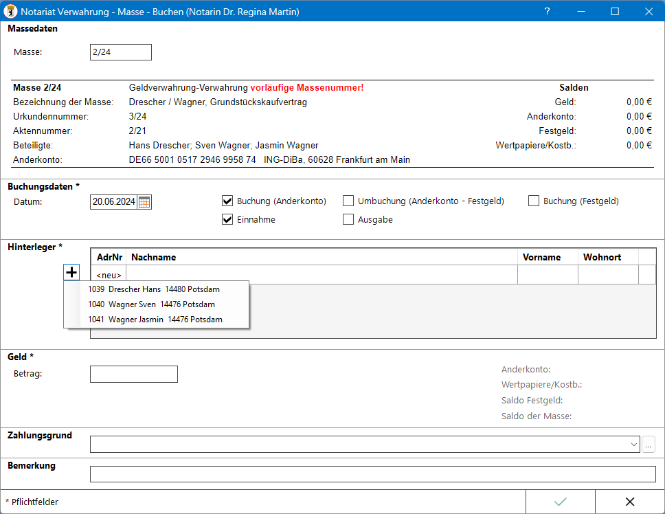665x514 pixels.
Task: Enable Umbuchung (Anderkonto - Festgeld) checkbox
Action: pos(348,201)
